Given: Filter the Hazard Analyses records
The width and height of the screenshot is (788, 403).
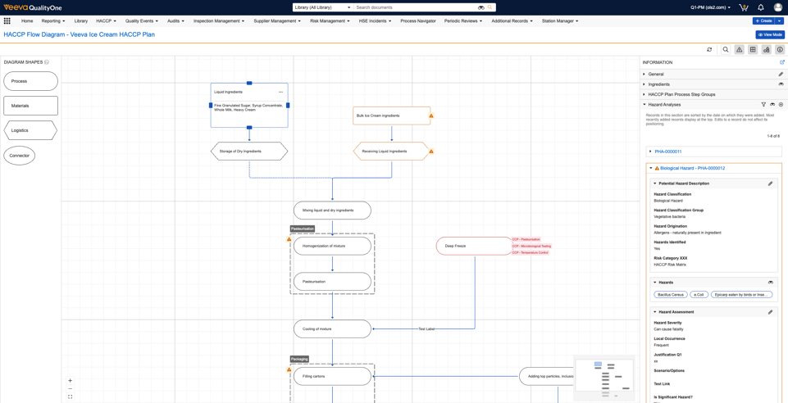Looking at the screenshot, I should pos(763,104).
